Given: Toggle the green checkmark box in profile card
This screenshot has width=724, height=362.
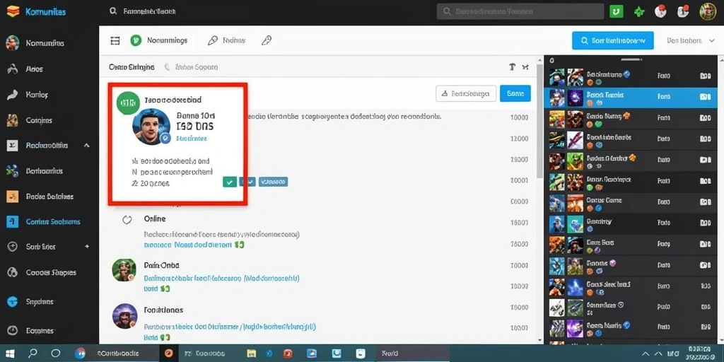Looking at the screenshot, I should [230, 182].
